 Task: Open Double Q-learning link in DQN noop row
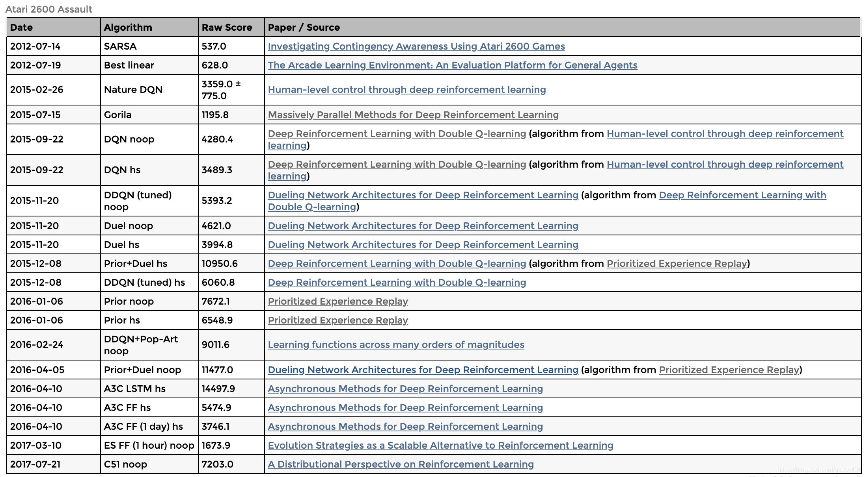click(397, 134)
